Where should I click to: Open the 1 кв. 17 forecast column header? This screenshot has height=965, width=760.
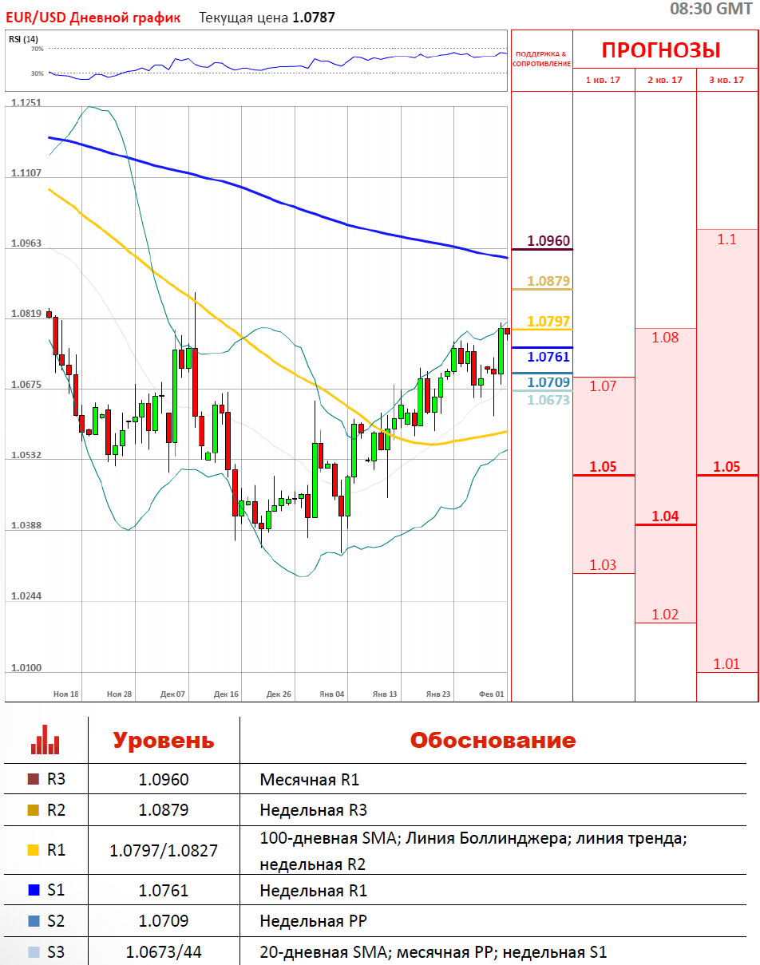click(604, 80)
